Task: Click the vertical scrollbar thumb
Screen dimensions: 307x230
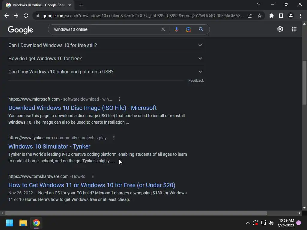Action: click(304, 83)
